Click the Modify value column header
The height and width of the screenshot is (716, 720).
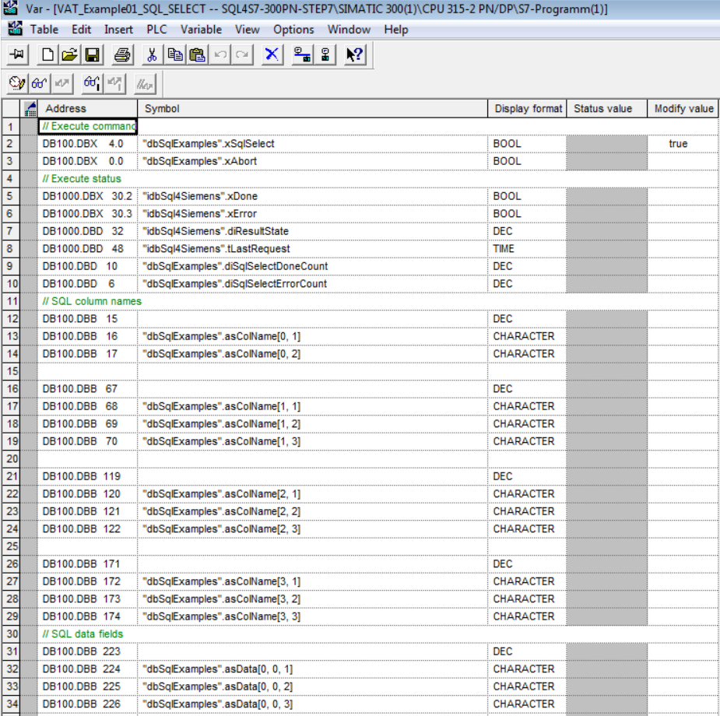tap(683, 109)
